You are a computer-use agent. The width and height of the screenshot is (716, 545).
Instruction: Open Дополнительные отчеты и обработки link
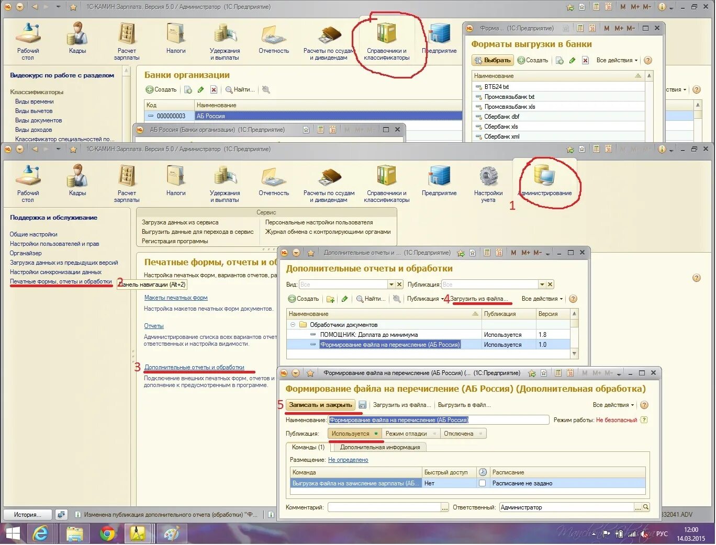[x=194, y=367]
